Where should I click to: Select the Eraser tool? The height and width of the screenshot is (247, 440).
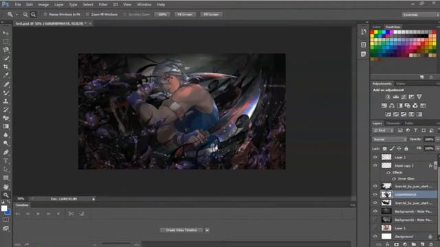coord(5,118)
